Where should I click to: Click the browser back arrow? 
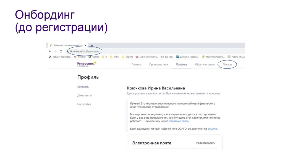click(x=50, y=51)
